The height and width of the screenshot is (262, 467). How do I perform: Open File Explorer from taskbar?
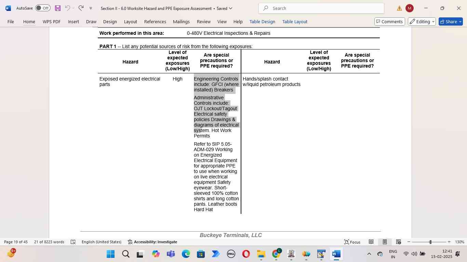pyautogui.click(x=261, y=254)
